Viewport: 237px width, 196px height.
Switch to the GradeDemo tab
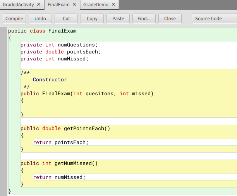click(96, 5)
